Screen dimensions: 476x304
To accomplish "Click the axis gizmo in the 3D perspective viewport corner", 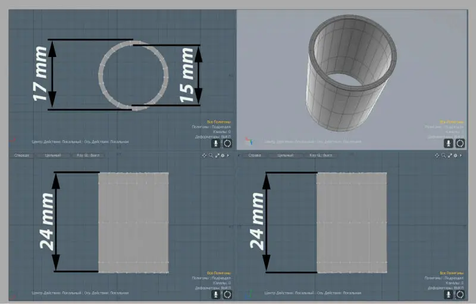I will [249, 141].
